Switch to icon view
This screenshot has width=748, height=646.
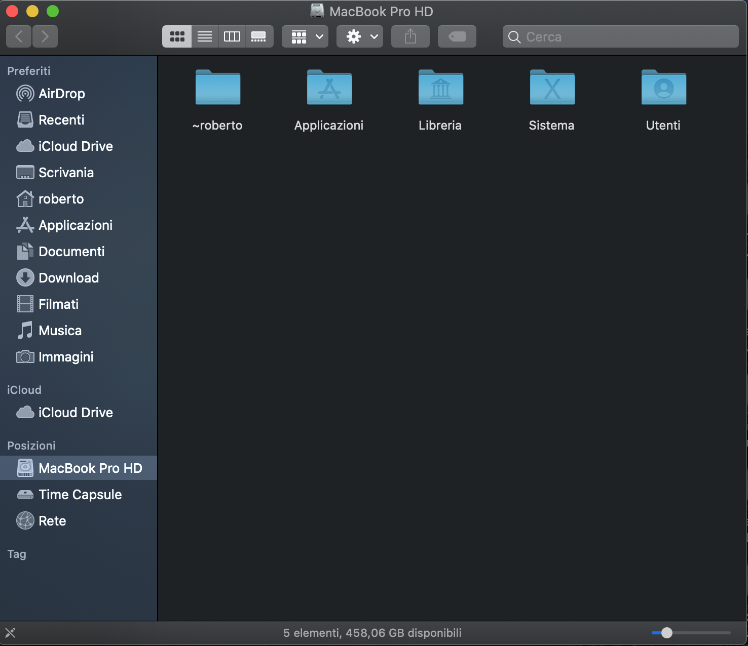point(177,36)
